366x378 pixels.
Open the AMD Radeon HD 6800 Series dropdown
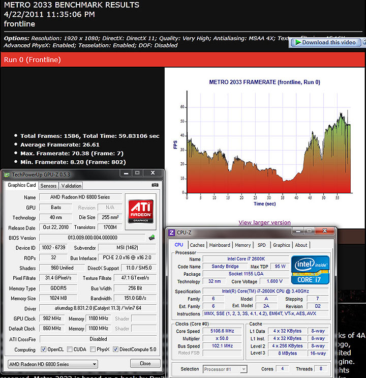pos(53,364)
